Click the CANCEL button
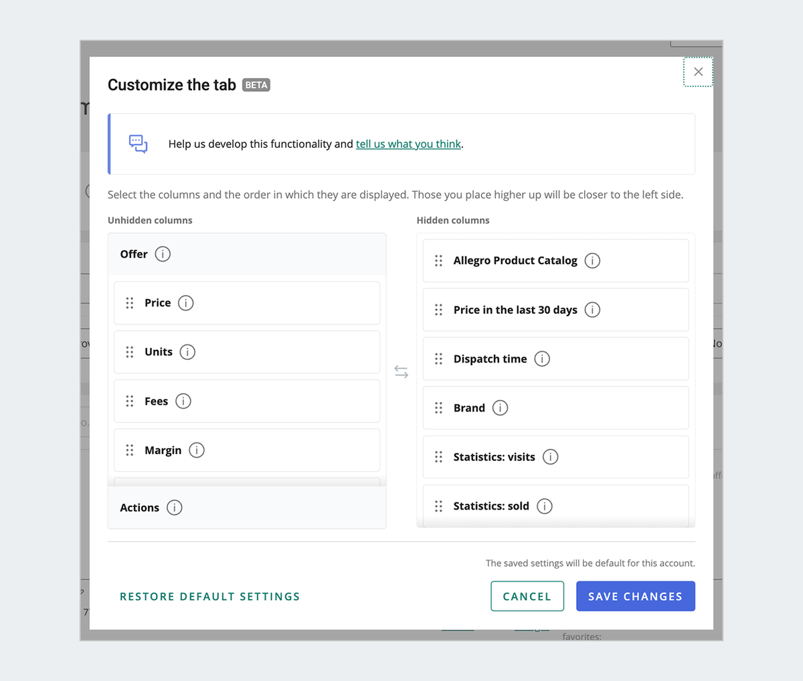803x681 pixels. 527,596
